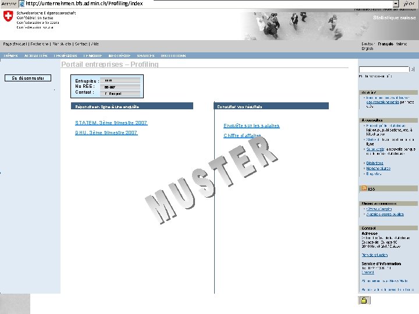Switch language to Deutsch
The image size is (419, 314).
pos(368,44)
